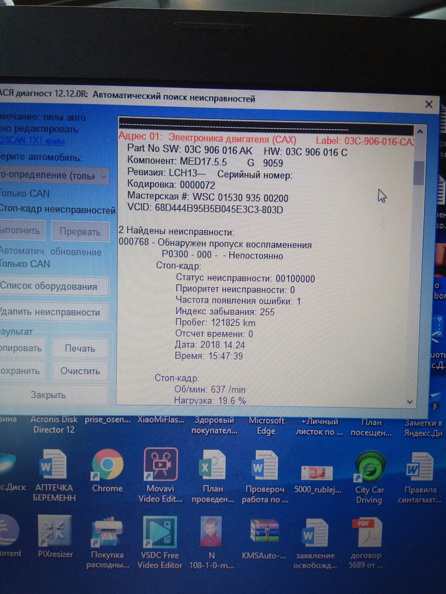Viewport: 446px width, 594px height.
Task: Click the Очистить button
Action: (80, 371)
